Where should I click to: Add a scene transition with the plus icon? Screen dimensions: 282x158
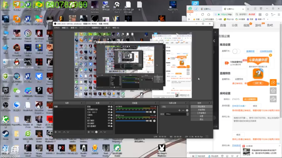(x=179, y=110)
